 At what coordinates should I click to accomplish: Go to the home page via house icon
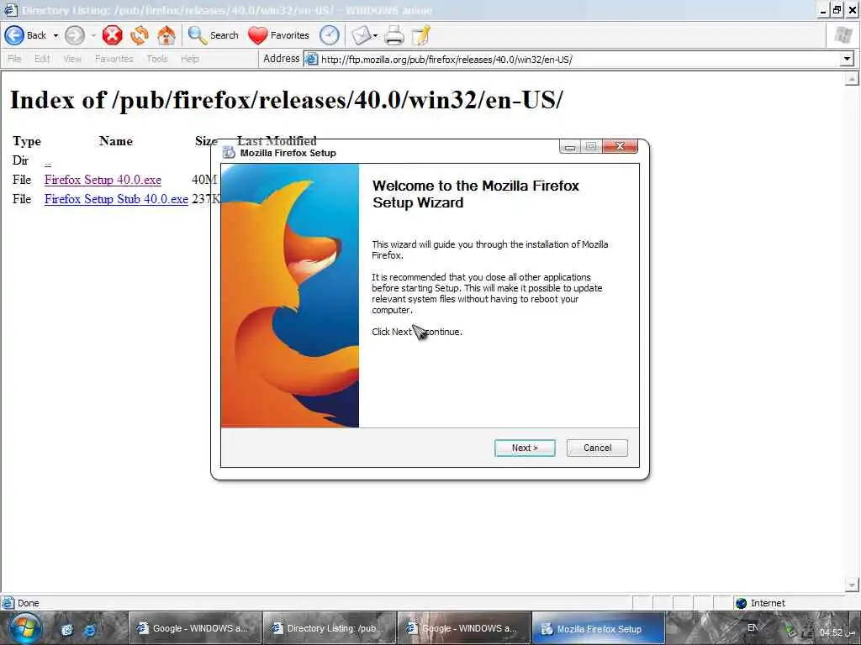pos(166,35)
